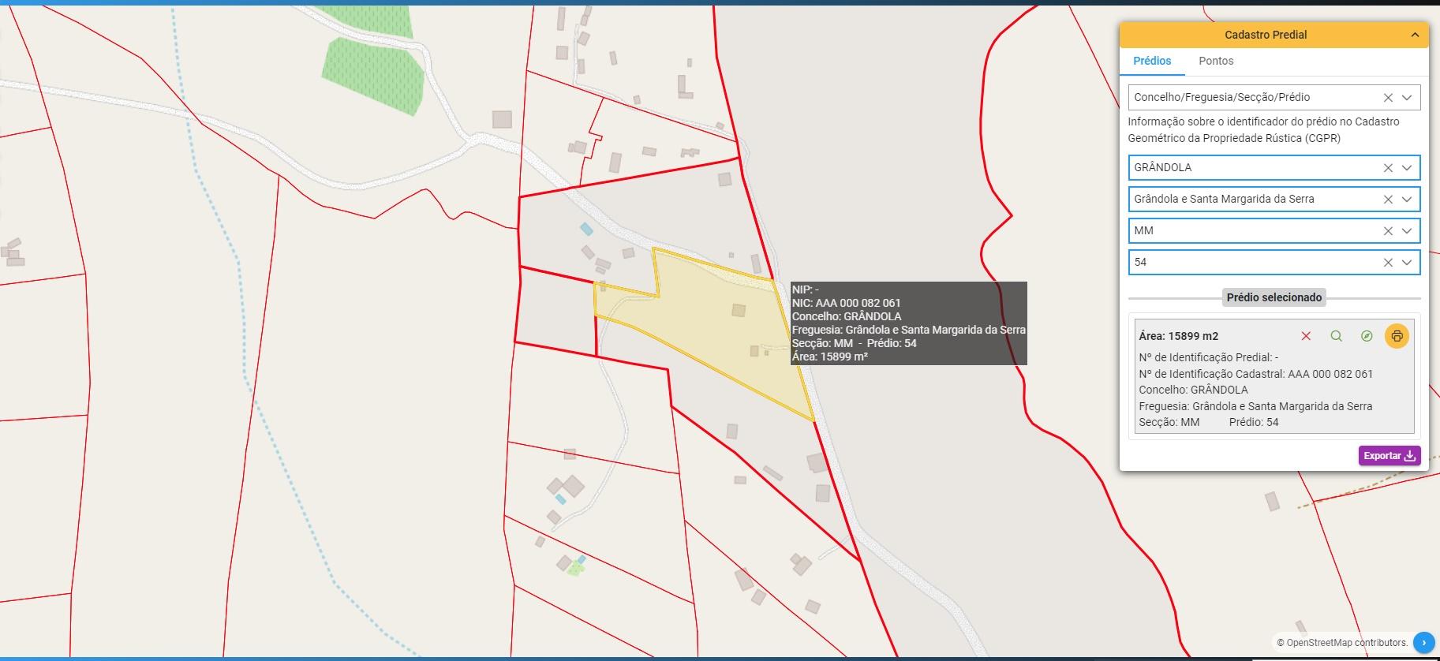1440x661 pixels.
Task: Clear the MM secção field
Action: 1388,231
